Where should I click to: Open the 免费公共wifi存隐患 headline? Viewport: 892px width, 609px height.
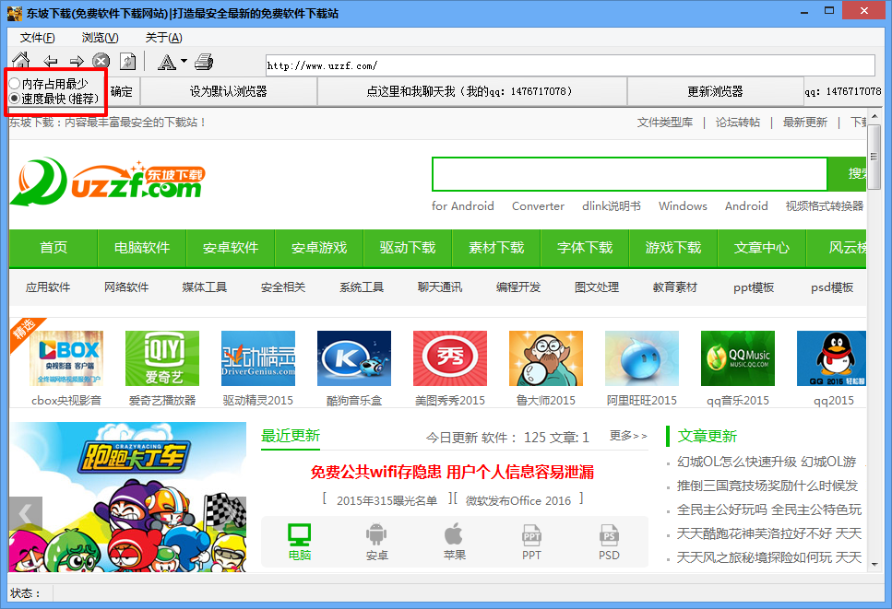coord(452,472)
